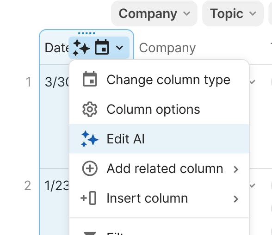The width and height of the screenshot is (272, 235).
Task: Click the AI sparkle icon in the Date header
Action: pos(81,48)
